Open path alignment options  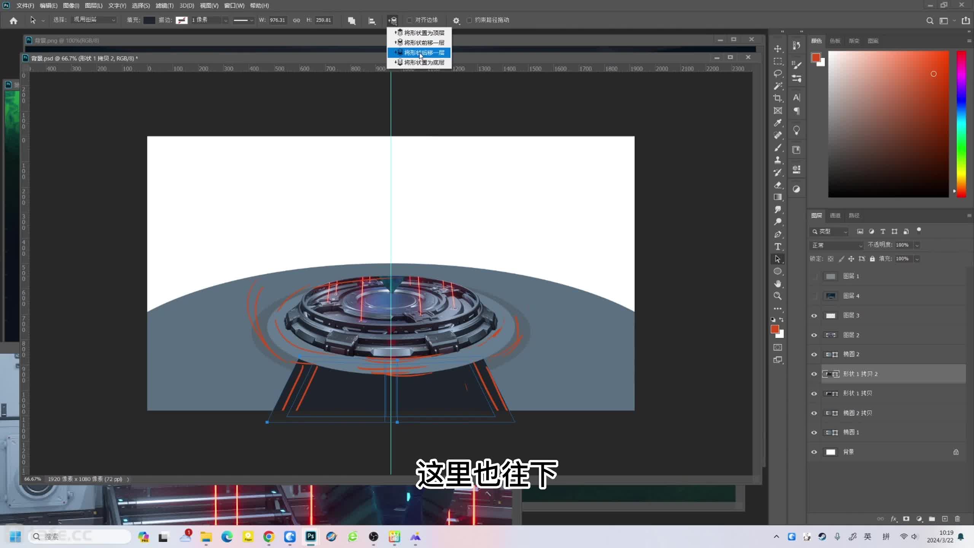[x=372, y=21]
